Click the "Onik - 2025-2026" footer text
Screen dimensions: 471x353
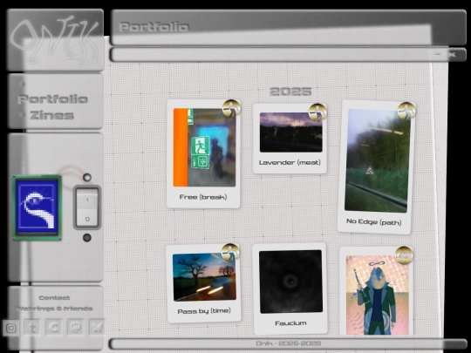[x=289, y=343]
